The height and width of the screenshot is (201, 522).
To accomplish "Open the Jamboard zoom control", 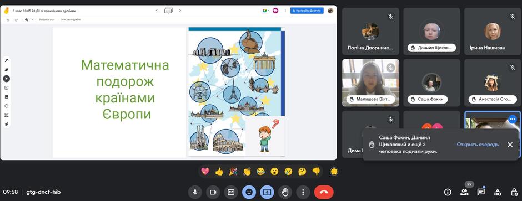I will click(x=27, y=20).
